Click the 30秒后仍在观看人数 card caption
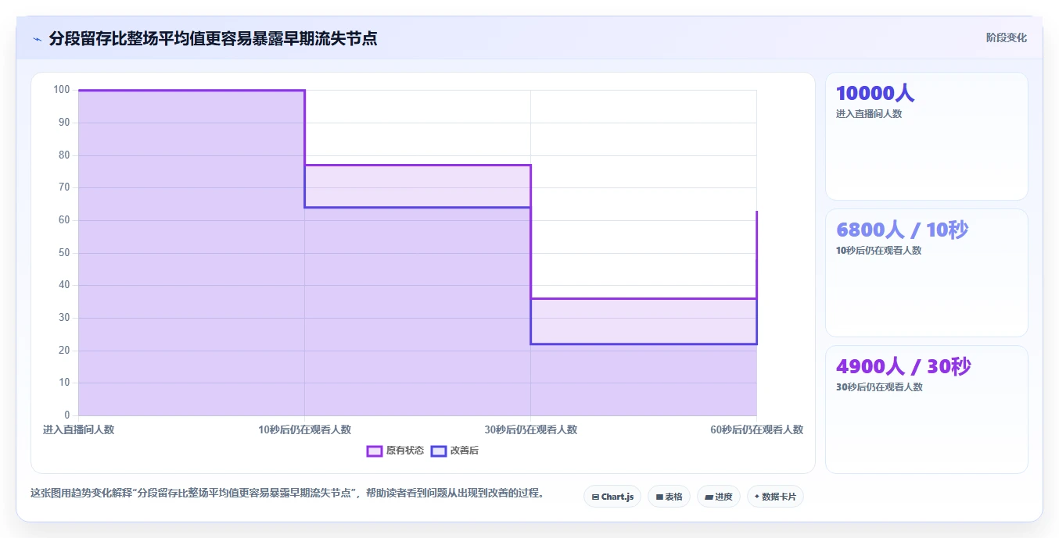Image resolution: width=1059 pixels, height=538 pixels. click(x=879, y=387)
